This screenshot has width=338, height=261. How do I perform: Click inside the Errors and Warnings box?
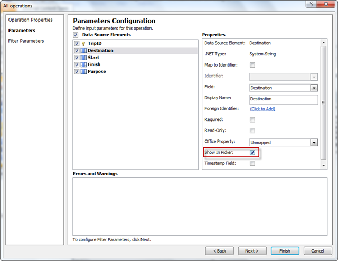[200, 207]
